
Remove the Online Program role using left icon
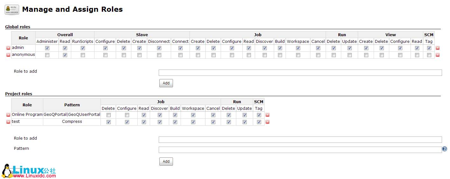coord(8,115)
